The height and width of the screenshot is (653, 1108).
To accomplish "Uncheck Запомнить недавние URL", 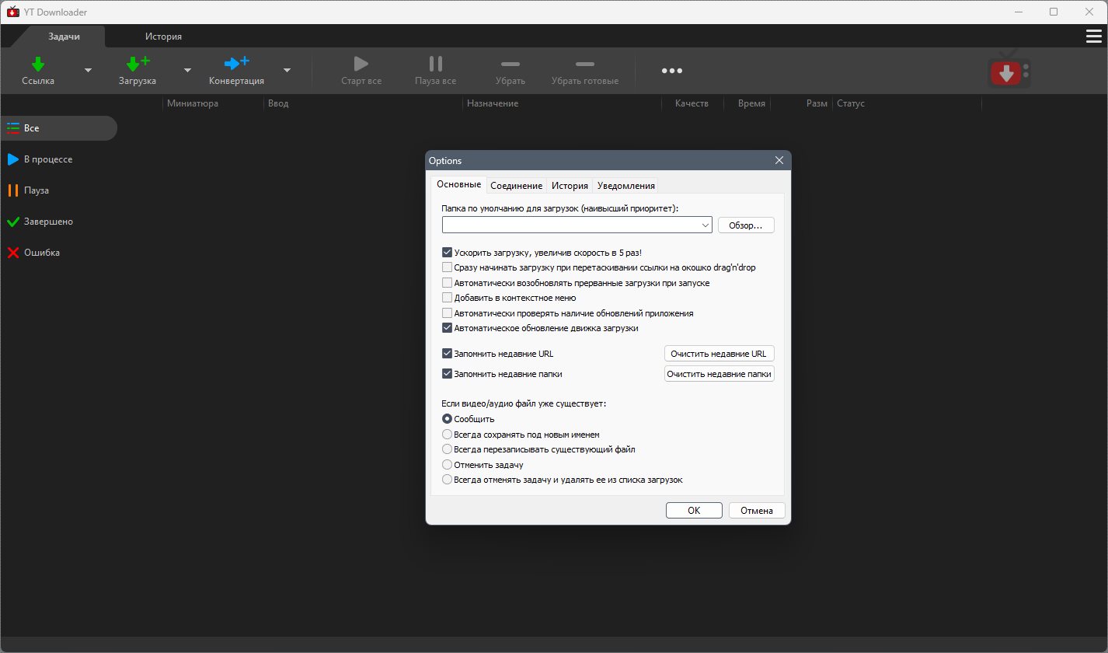I will [447, 354].
